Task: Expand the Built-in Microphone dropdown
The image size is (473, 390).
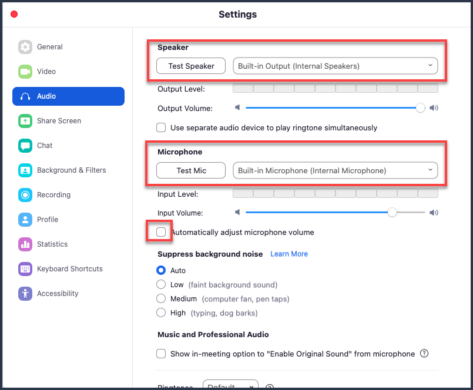Action: [x=335, y=170]
